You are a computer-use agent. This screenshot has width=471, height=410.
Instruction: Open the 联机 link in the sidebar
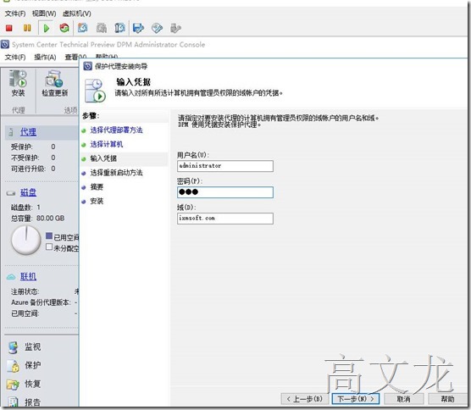point(28,276)
